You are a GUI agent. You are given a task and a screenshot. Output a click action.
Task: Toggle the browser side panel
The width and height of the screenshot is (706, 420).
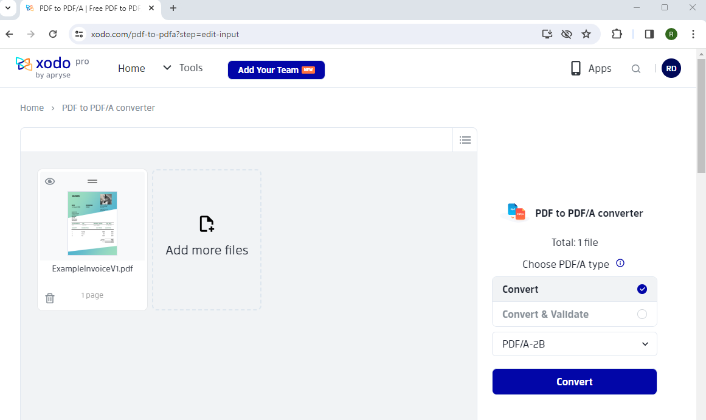click(649, 34)
